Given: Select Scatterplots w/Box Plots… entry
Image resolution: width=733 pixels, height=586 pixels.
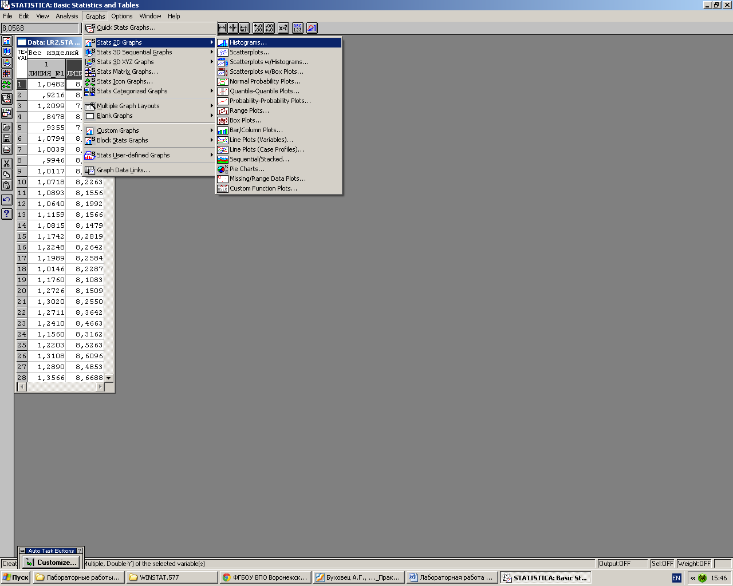Looking at the screenshot, I should click(279, 72).
